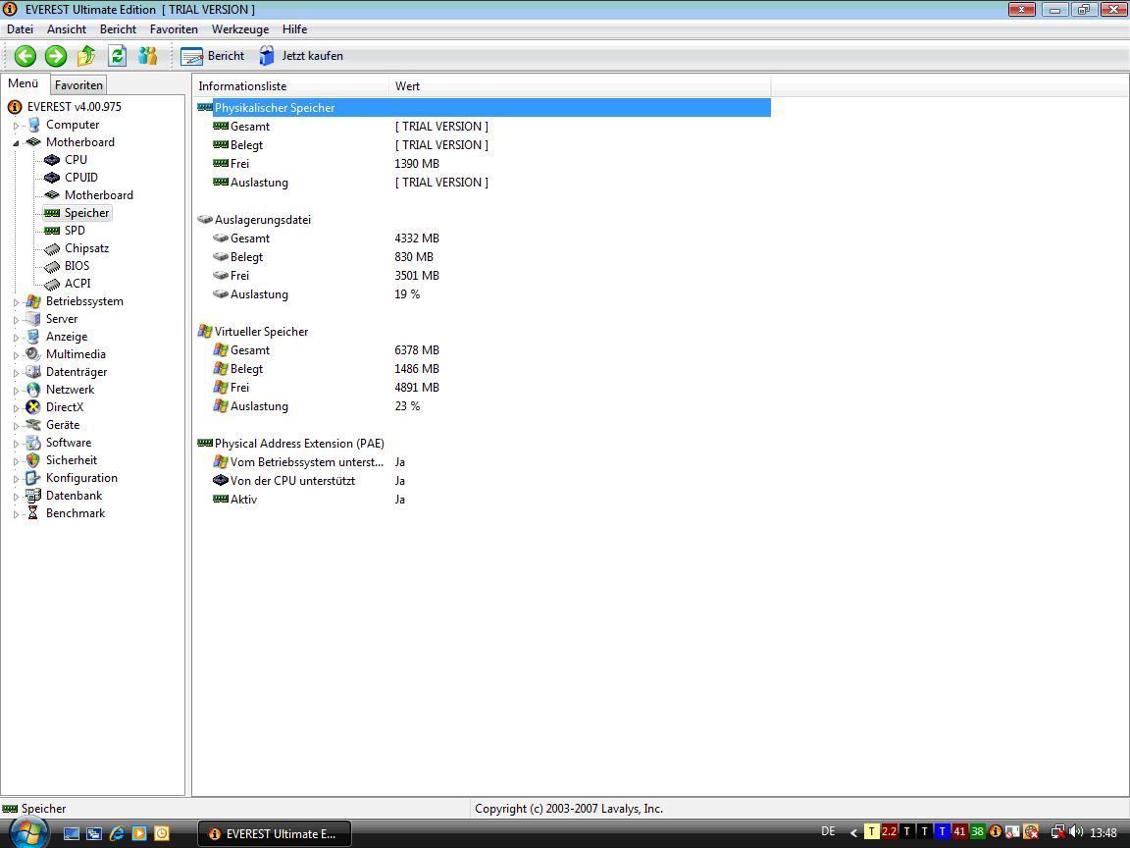Open the Werkzeuge menu

(x=240, y=29)
